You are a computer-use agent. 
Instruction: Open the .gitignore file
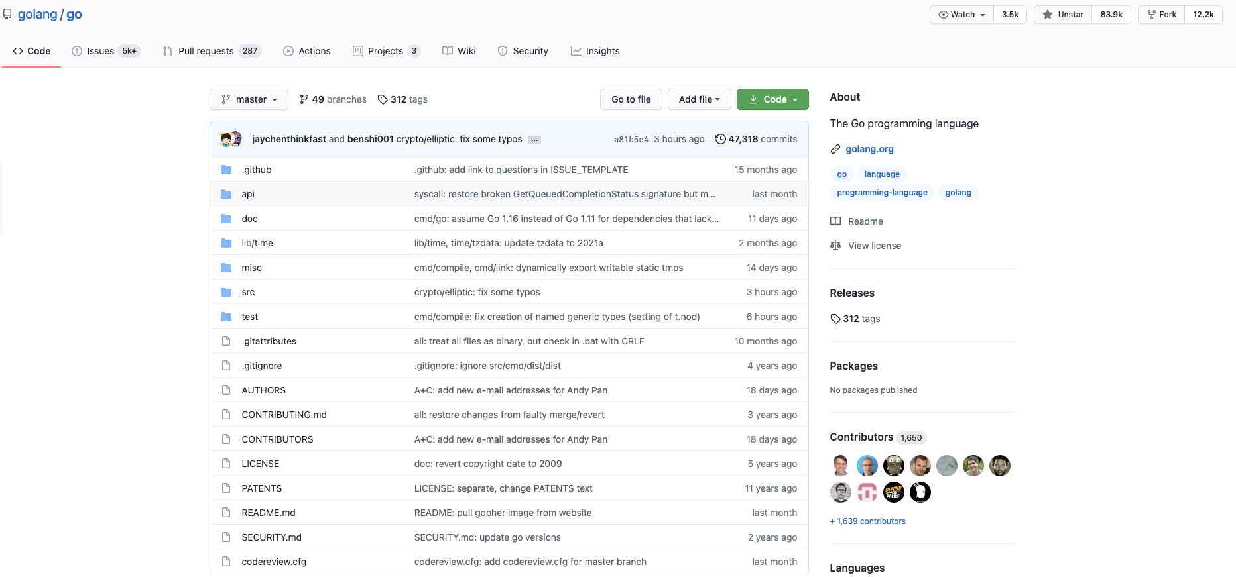pyautogui.click(x=261, y=366)
